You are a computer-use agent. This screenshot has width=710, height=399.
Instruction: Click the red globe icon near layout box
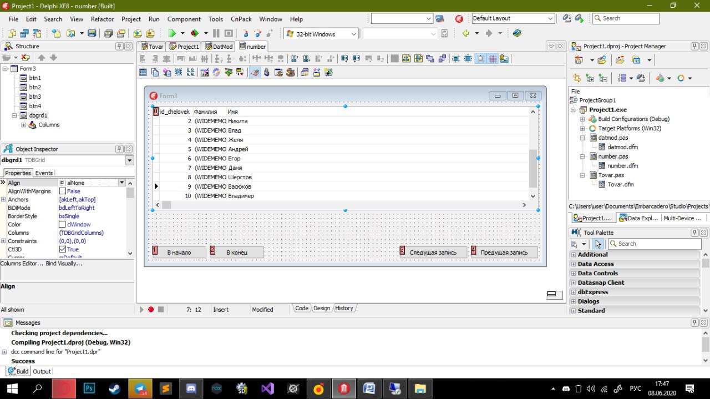click(x=459, y=19)
